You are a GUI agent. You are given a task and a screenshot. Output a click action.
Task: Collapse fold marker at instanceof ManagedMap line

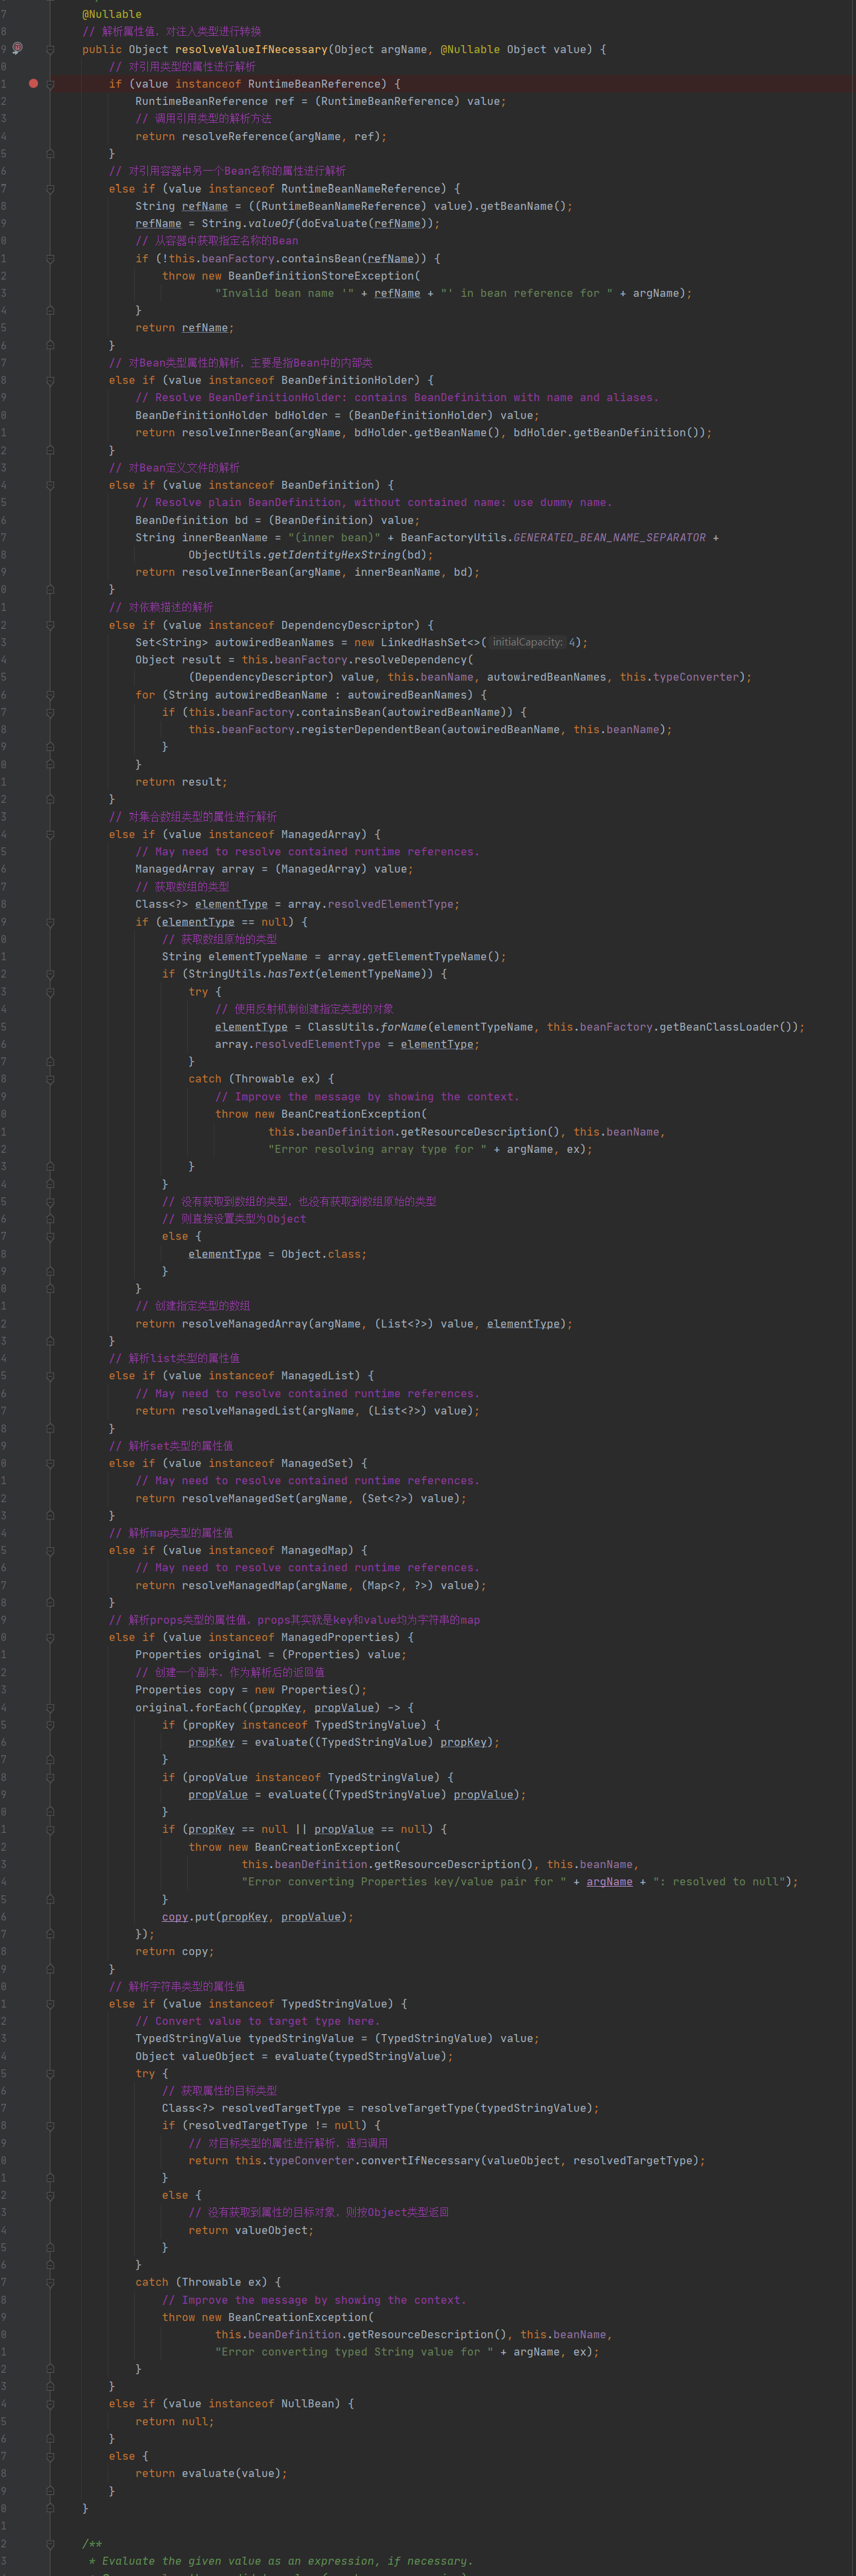(x=50, y=1550)
